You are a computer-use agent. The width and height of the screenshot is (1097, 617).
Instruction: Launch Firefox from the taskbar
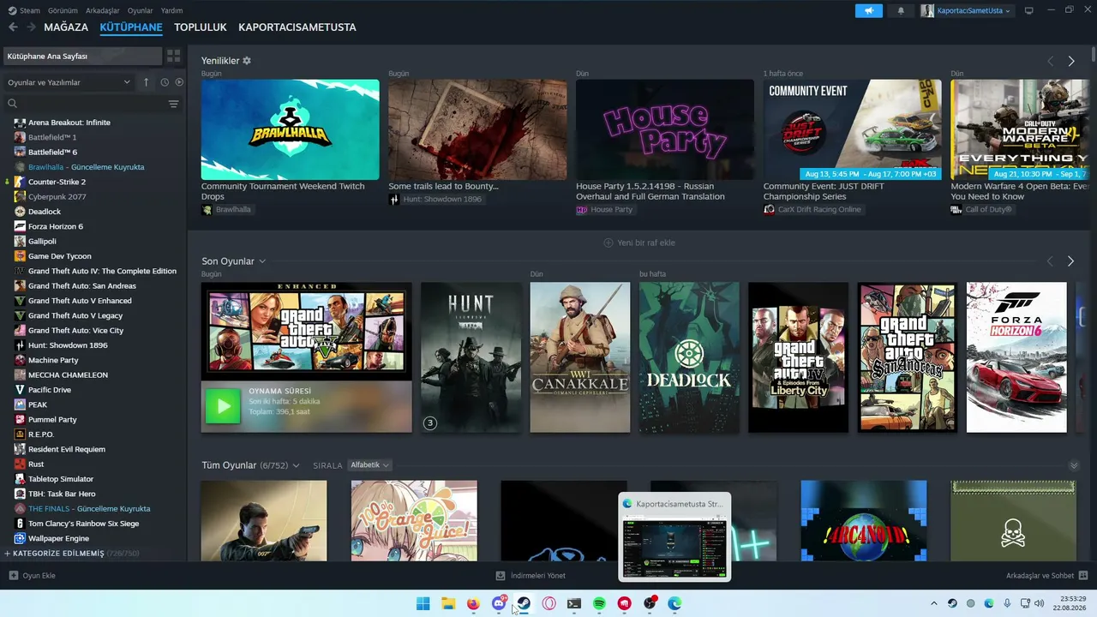pyautogui.click(x=473, y=603)
